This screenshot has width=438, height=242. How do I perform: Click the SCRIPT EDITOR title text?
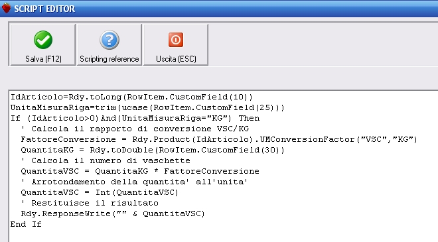[44, 9]
